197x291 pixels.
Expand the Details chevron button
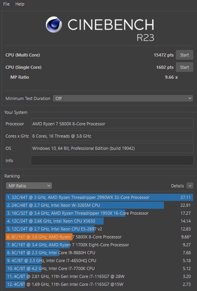[190, 186]
